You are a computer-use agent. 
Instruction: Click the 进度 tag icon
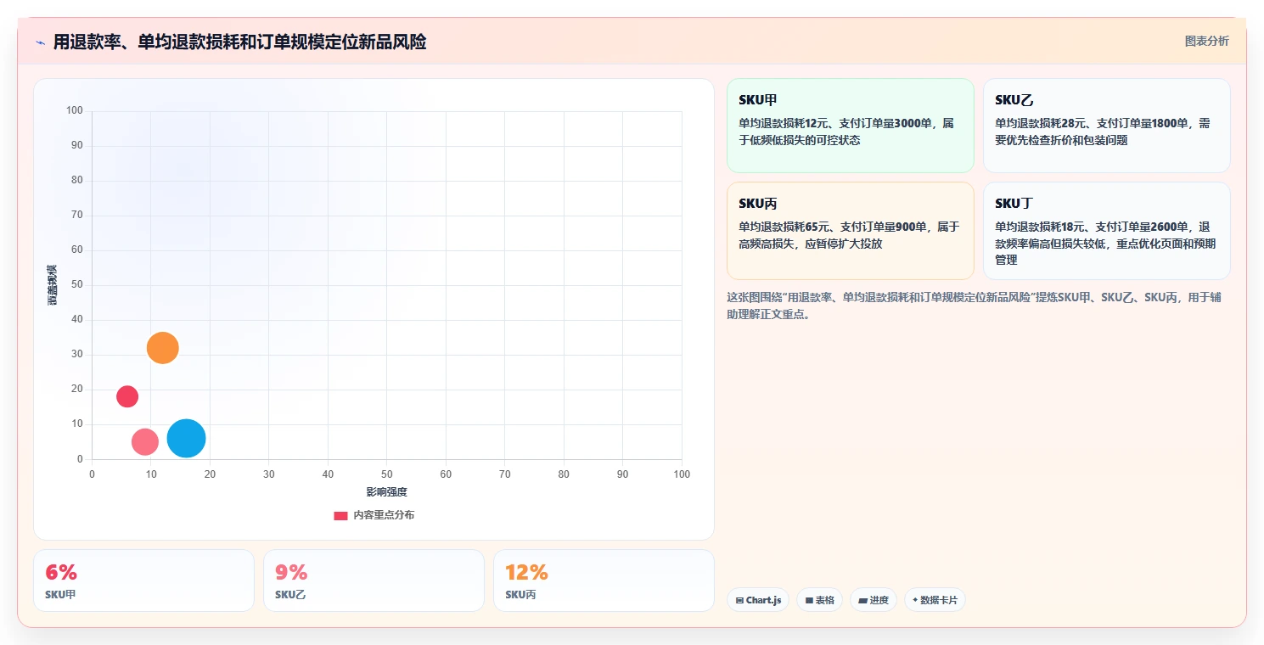coord(862,600)
